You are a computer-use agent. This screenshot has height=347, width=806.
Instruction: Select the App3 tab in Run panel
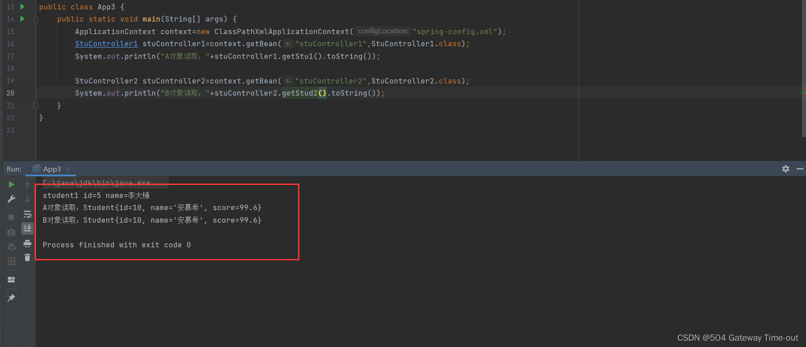[51, 169]
